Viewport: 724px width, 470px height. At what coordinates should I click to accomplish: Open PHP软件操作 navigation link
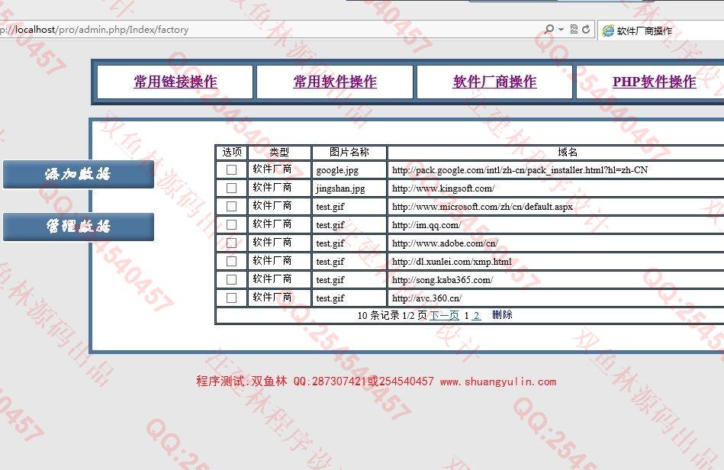[655, 82]
